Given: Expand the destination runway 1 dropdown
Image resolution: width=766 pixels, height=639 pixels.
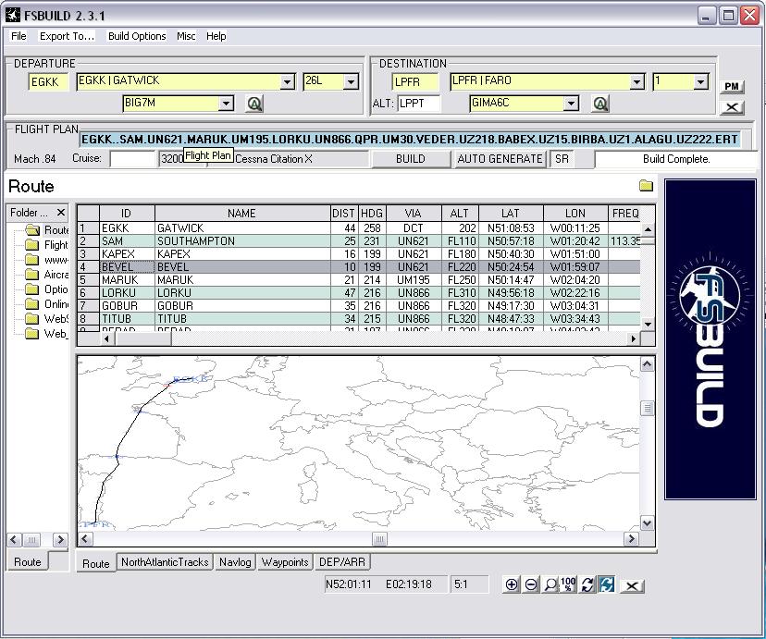Looking at the screenshot, I should (701, 82).
